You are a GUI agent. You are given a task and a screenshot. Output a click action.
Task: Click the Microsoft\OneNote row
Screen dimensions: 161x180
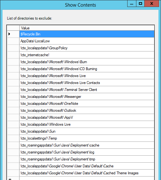coord(87,104)
